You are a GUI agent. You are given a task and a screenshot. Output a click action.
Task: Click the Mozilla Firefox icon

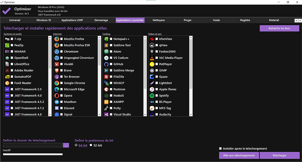point(57,39)
